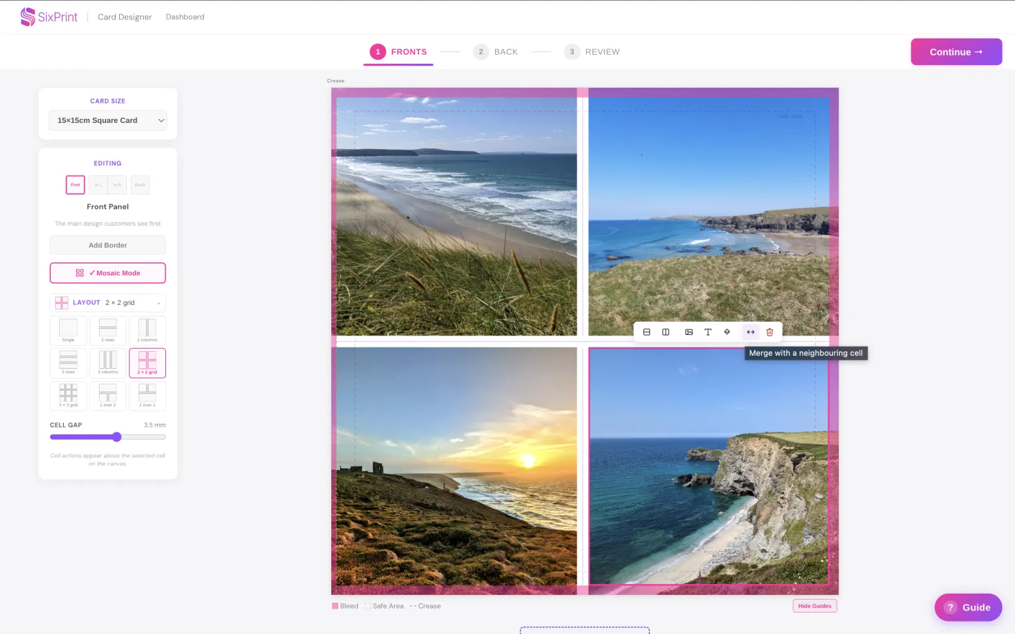Choose the 3 × 3 grid layout icon
This screenshot has height=634, width=1015.
[x=68, y=395]
